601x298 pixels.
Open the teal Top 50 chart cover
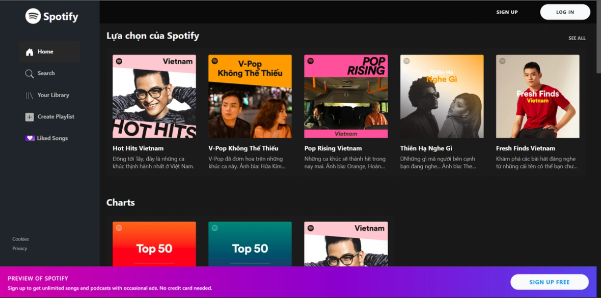[250, 244]
